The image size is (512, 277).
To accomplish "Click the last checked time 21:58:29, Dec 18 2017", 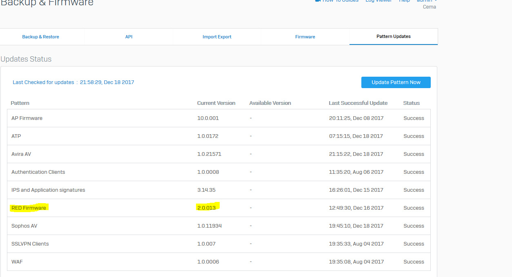I will pyautogui.click(x=107, y=82).
